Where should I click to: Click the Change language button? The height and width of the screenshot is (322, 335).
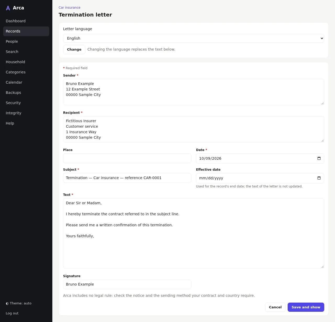point(74,50)
